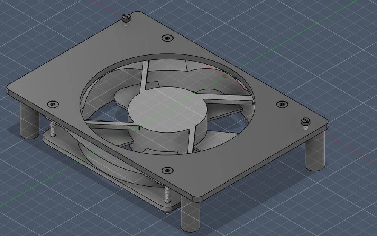Select the origin point circle on the fan opening rim
The width and height of the screenshot is (377, 236).
[225, 76]
